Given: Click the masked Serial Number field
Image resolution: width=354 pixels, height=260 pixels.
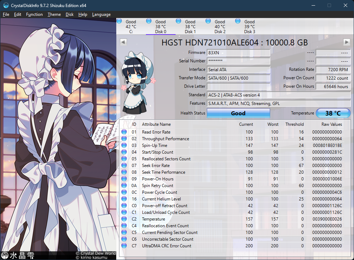Looking at the screenshot, I should 238,61.
